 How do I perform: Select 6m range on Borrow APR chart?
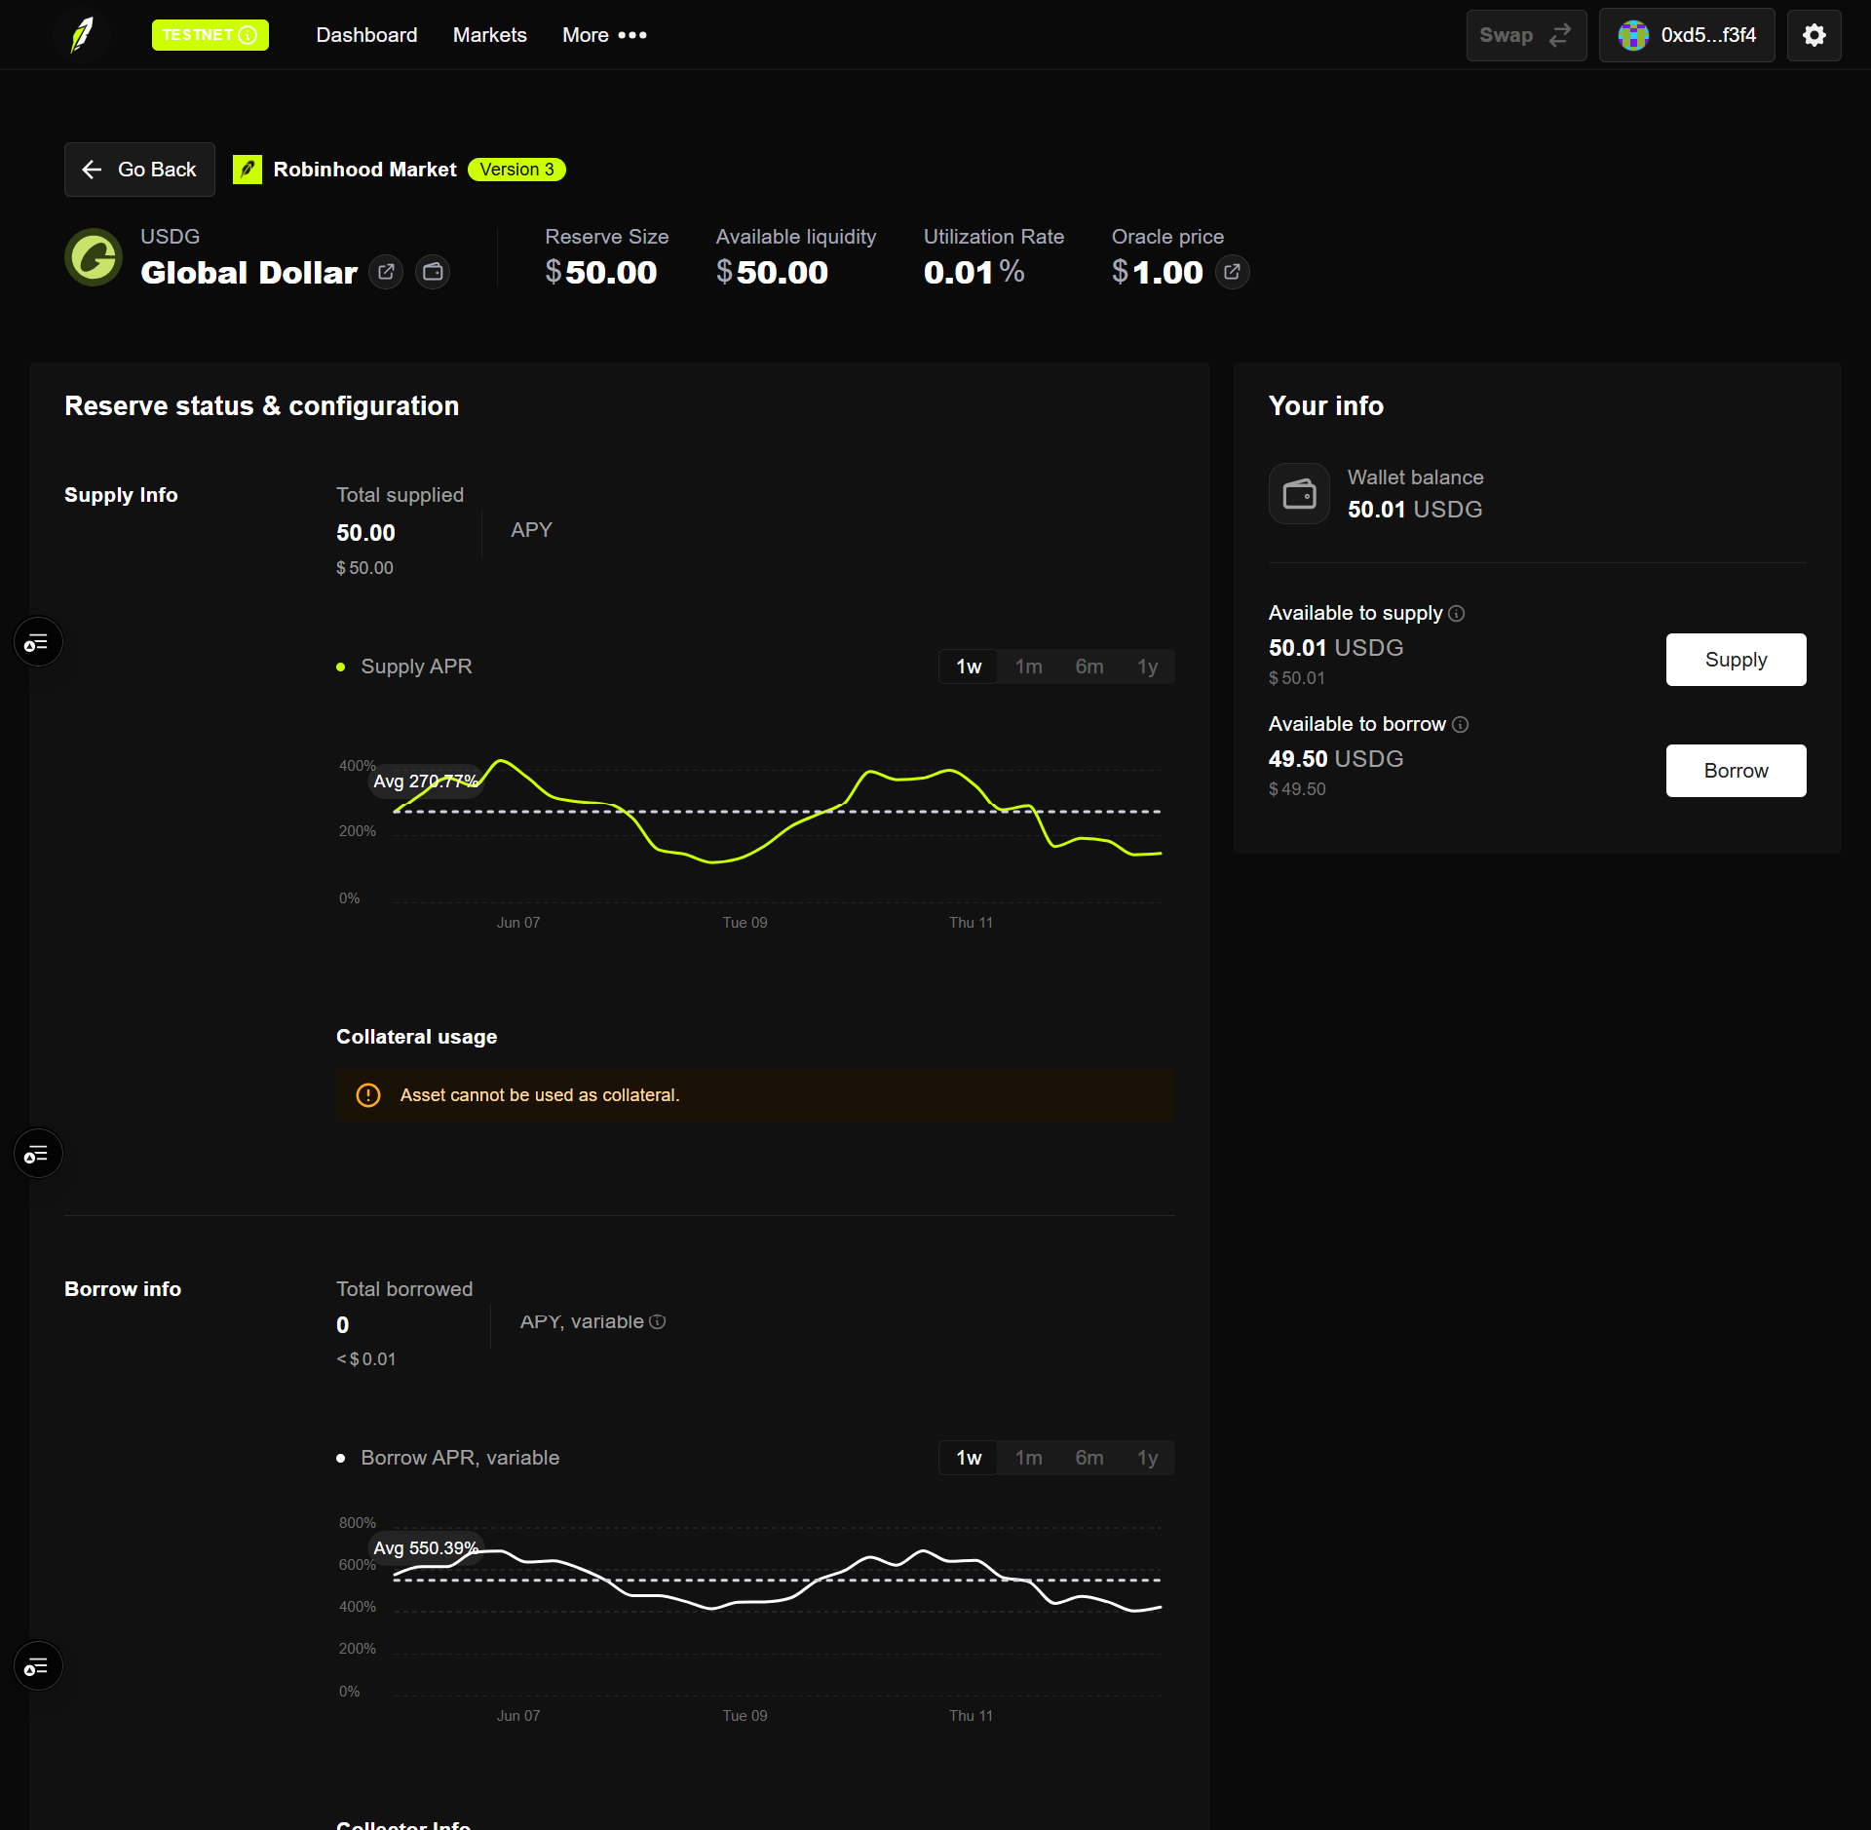(1089, 1458)
